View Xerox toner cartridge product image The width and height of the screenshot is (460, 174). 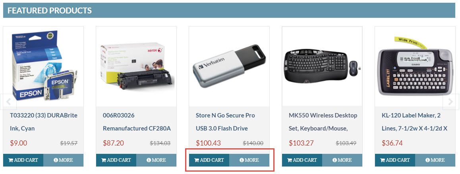136,66
